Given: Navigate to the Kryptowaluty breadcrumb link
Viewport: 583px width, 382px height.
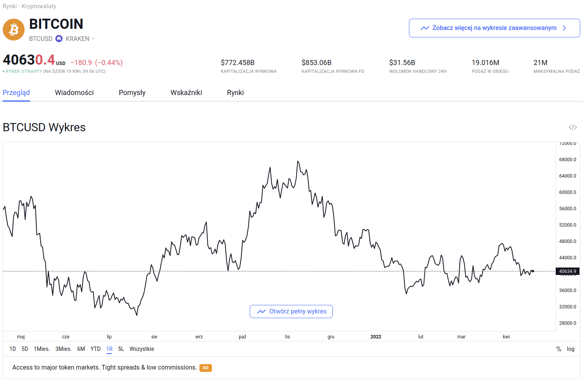Looking at the screenshot, I should 40,6.
